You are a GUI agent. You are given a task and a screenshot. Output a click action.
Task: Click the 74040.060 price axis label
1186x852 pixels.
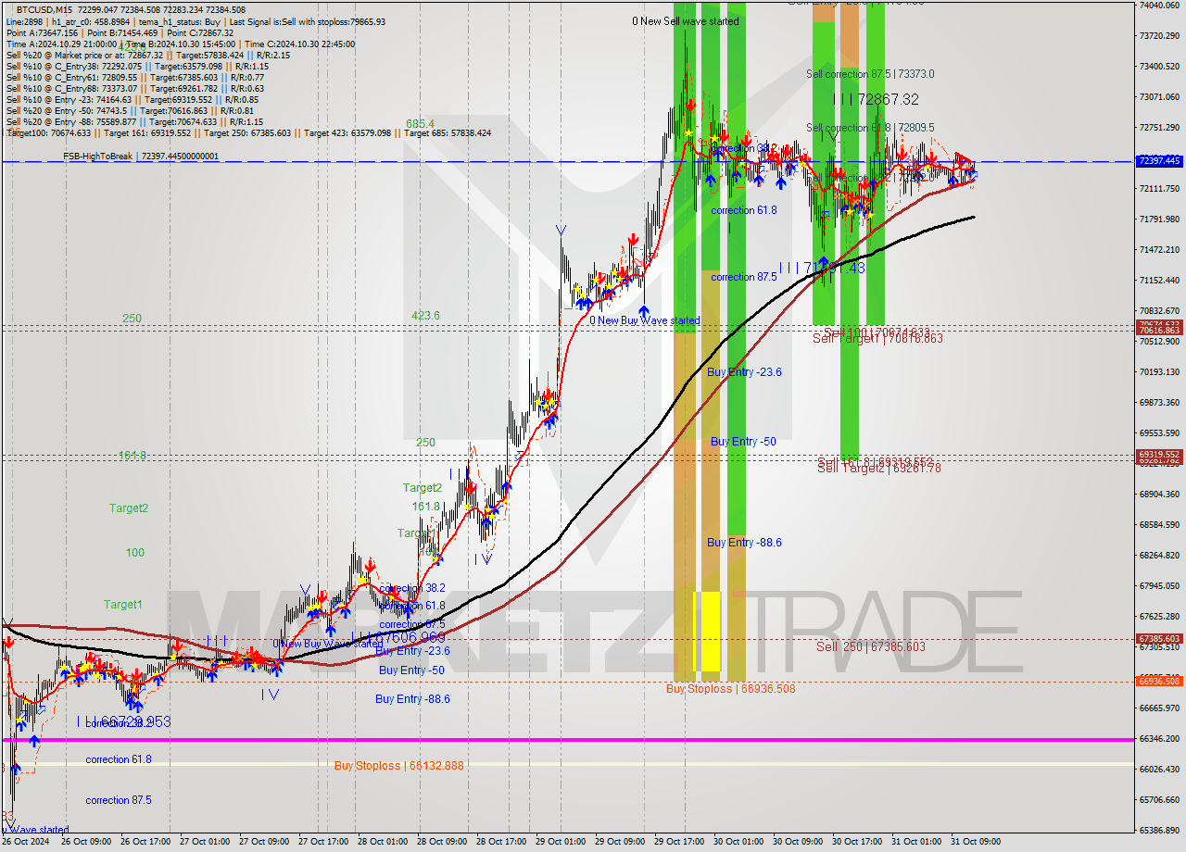point(1159,5)
